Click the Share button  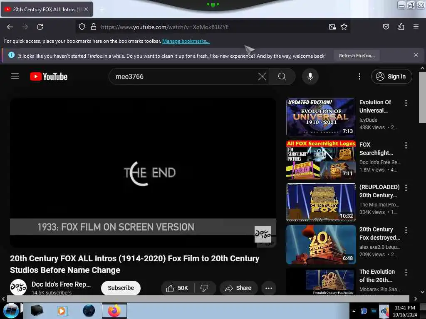238,288
